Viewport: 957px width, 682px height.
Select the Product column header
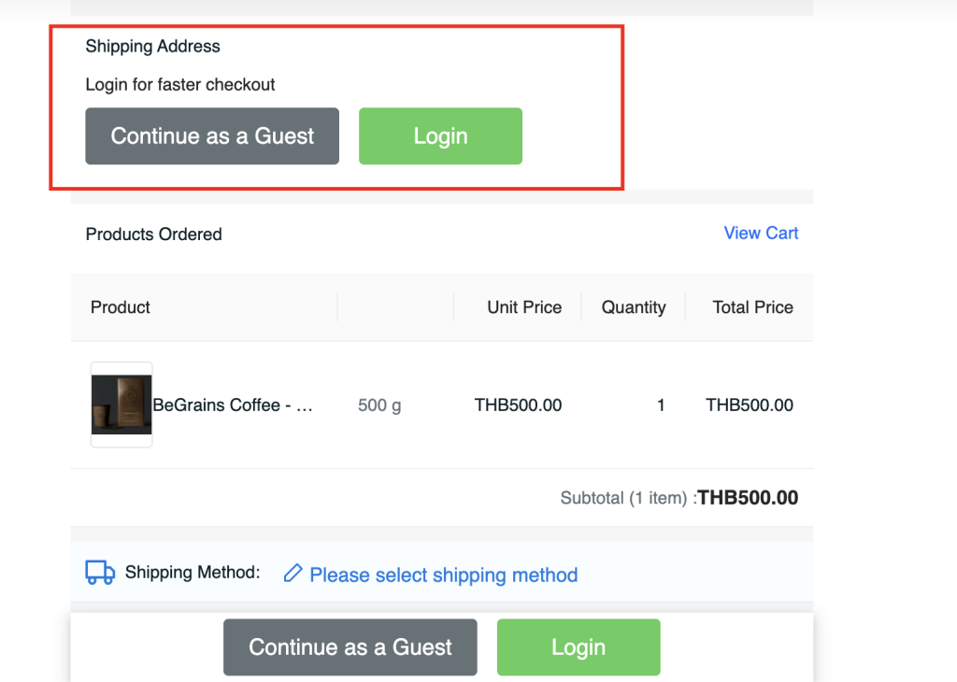pyautogui.click(x=121, y=307)
